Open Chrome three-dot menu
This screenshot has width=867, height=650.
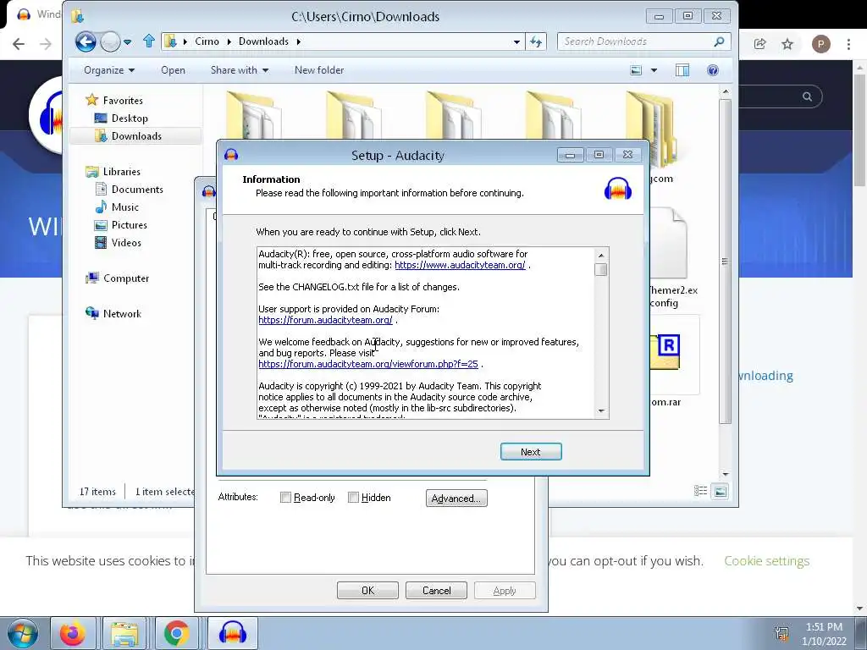(x=848, y=44)
